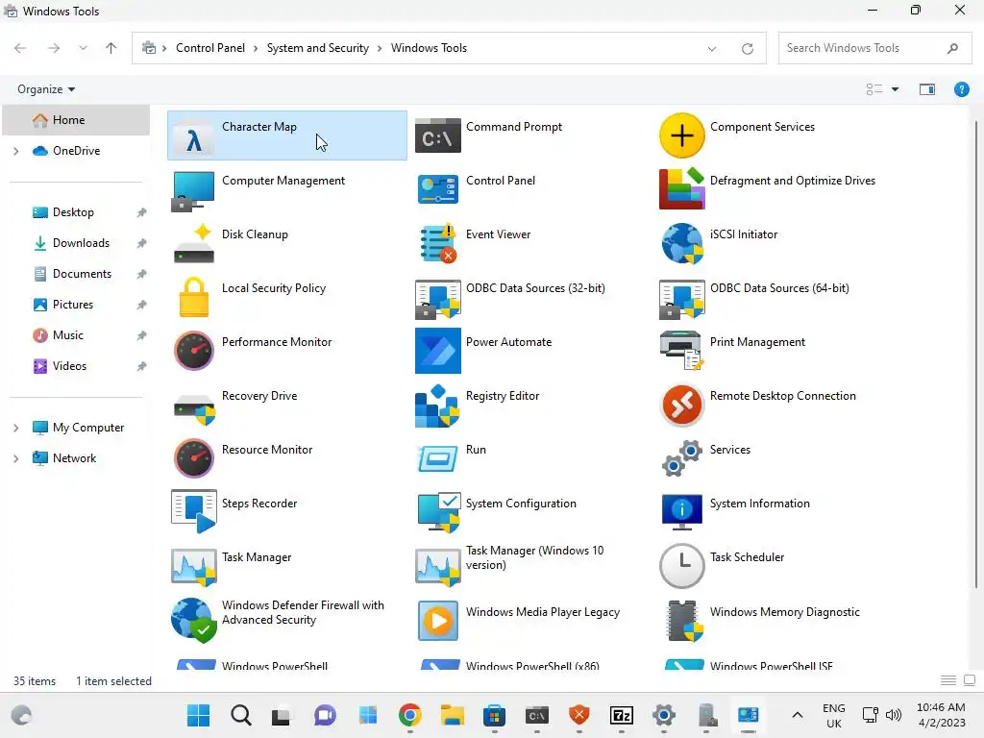
Task: Expand the Network tree node
Action: click(x=16, y=458)
